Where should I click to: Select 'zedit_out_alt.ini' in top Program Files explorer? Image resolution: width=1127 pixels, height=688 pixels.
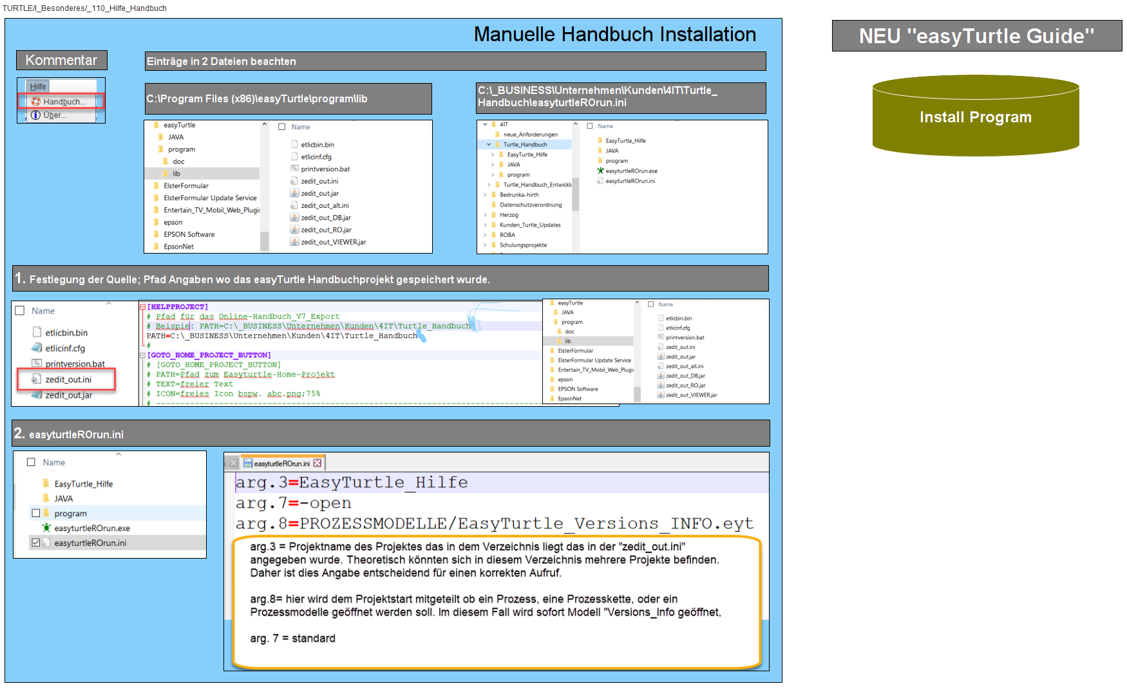325,205
